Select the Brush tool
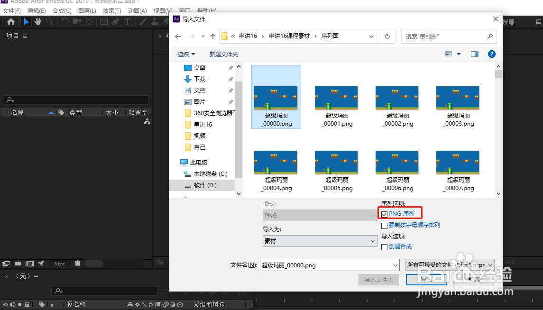 (x=142, y=22)
